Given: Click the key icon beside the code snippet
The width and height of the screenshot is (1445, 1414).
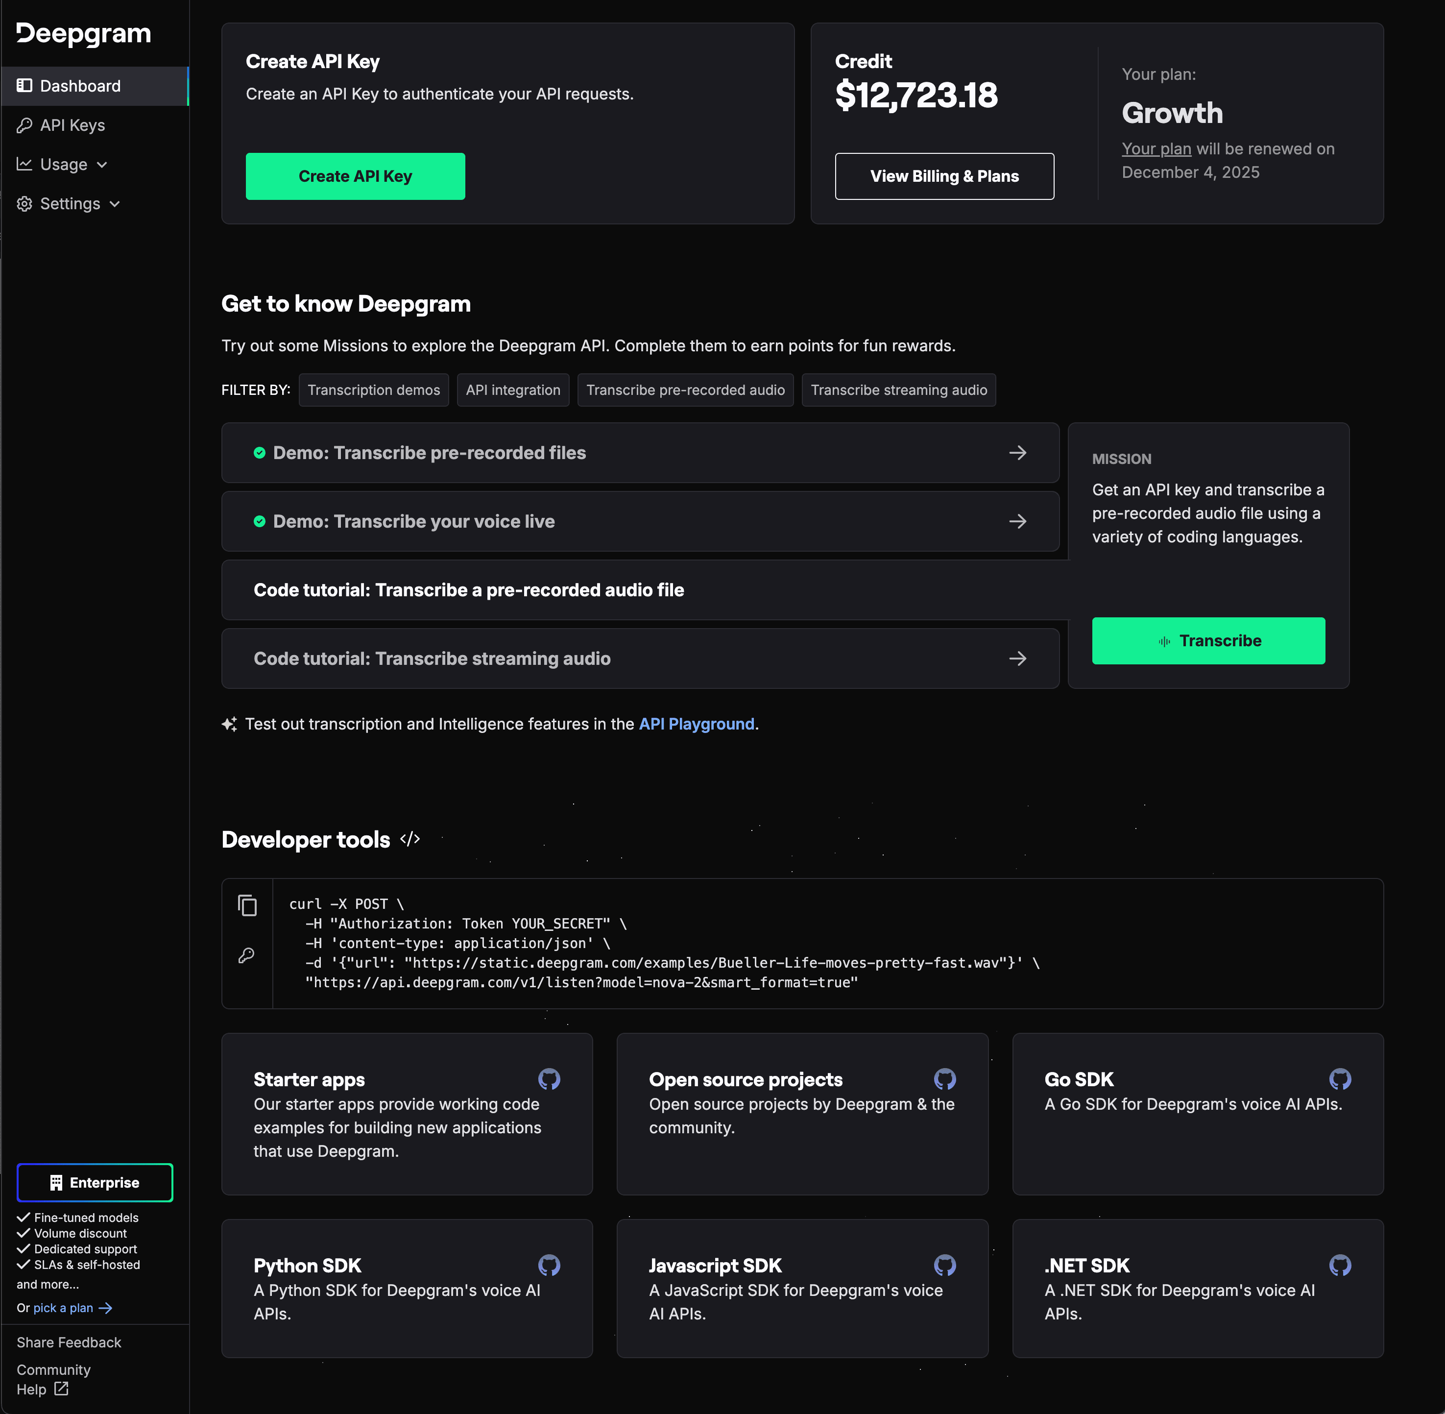Looking at the screenshot, I should click(246, 955).
